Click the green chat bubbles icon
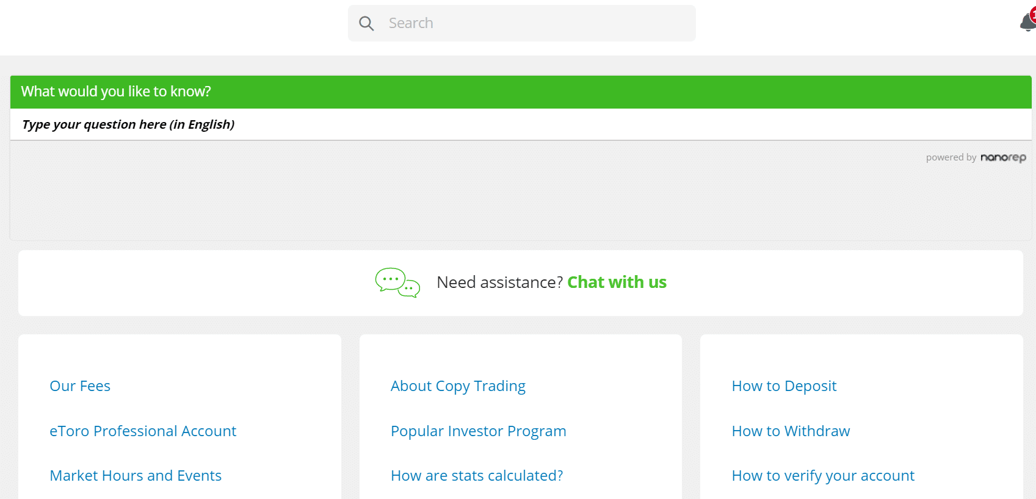This screenshot has width=1036, height=499. 397,282
